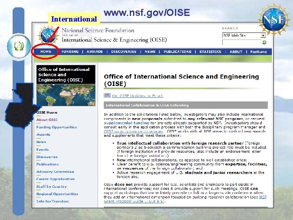Click the email envelope icon
This screenshot has width=293, height=220.
tap(107, 96)
